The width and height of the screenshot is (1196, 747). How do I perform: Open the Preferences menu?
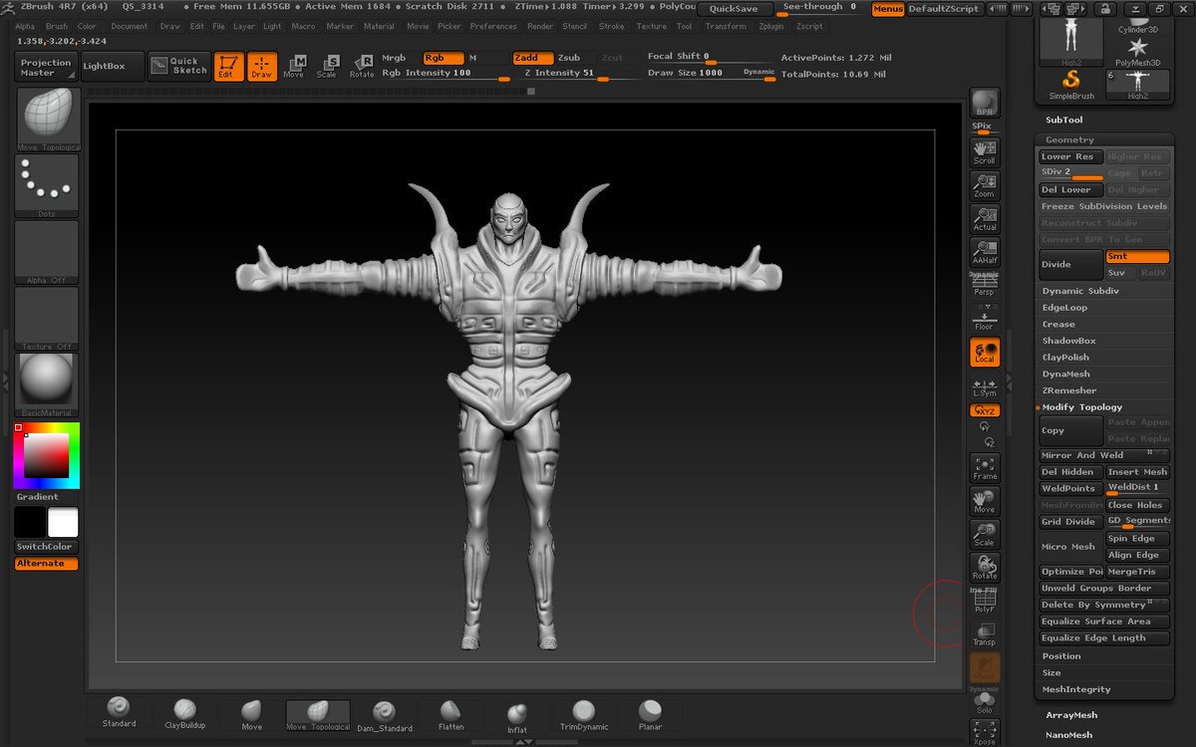click(x=493, y=27)
